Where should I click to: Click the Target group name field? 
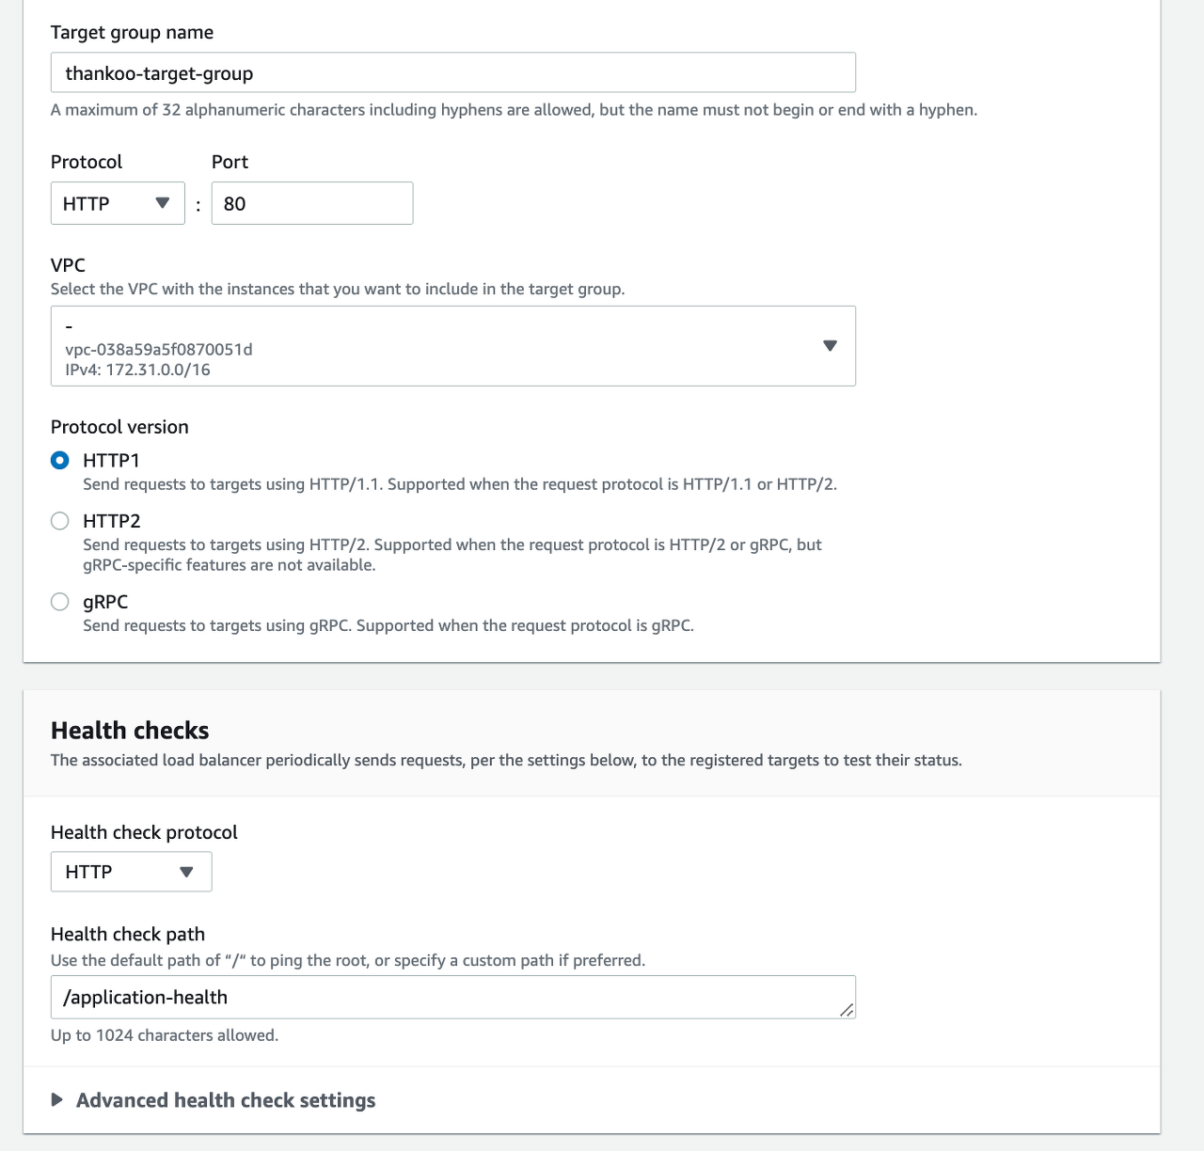453,72
